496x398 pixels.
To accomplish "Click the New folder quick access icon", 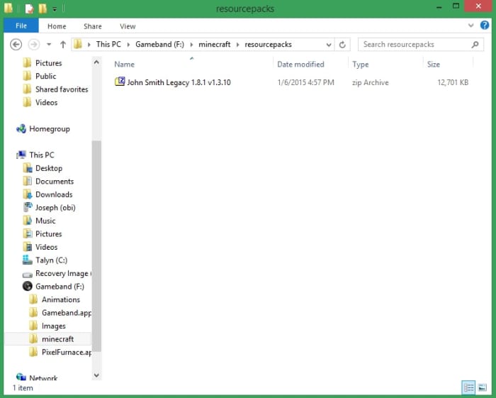I will point(43,9).
